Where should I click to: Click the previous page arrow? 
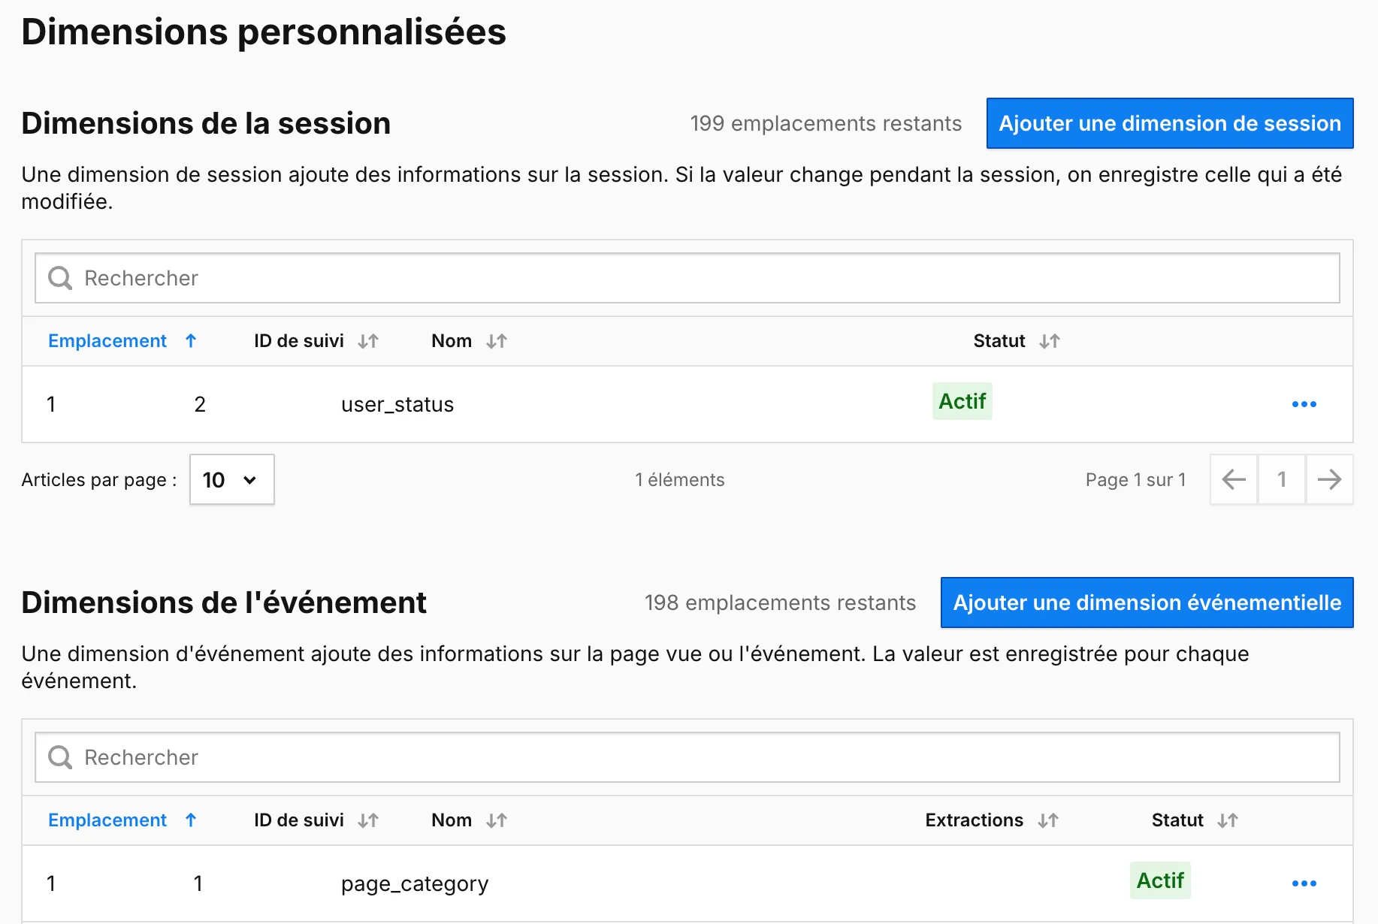click(x=1233, y=479)
